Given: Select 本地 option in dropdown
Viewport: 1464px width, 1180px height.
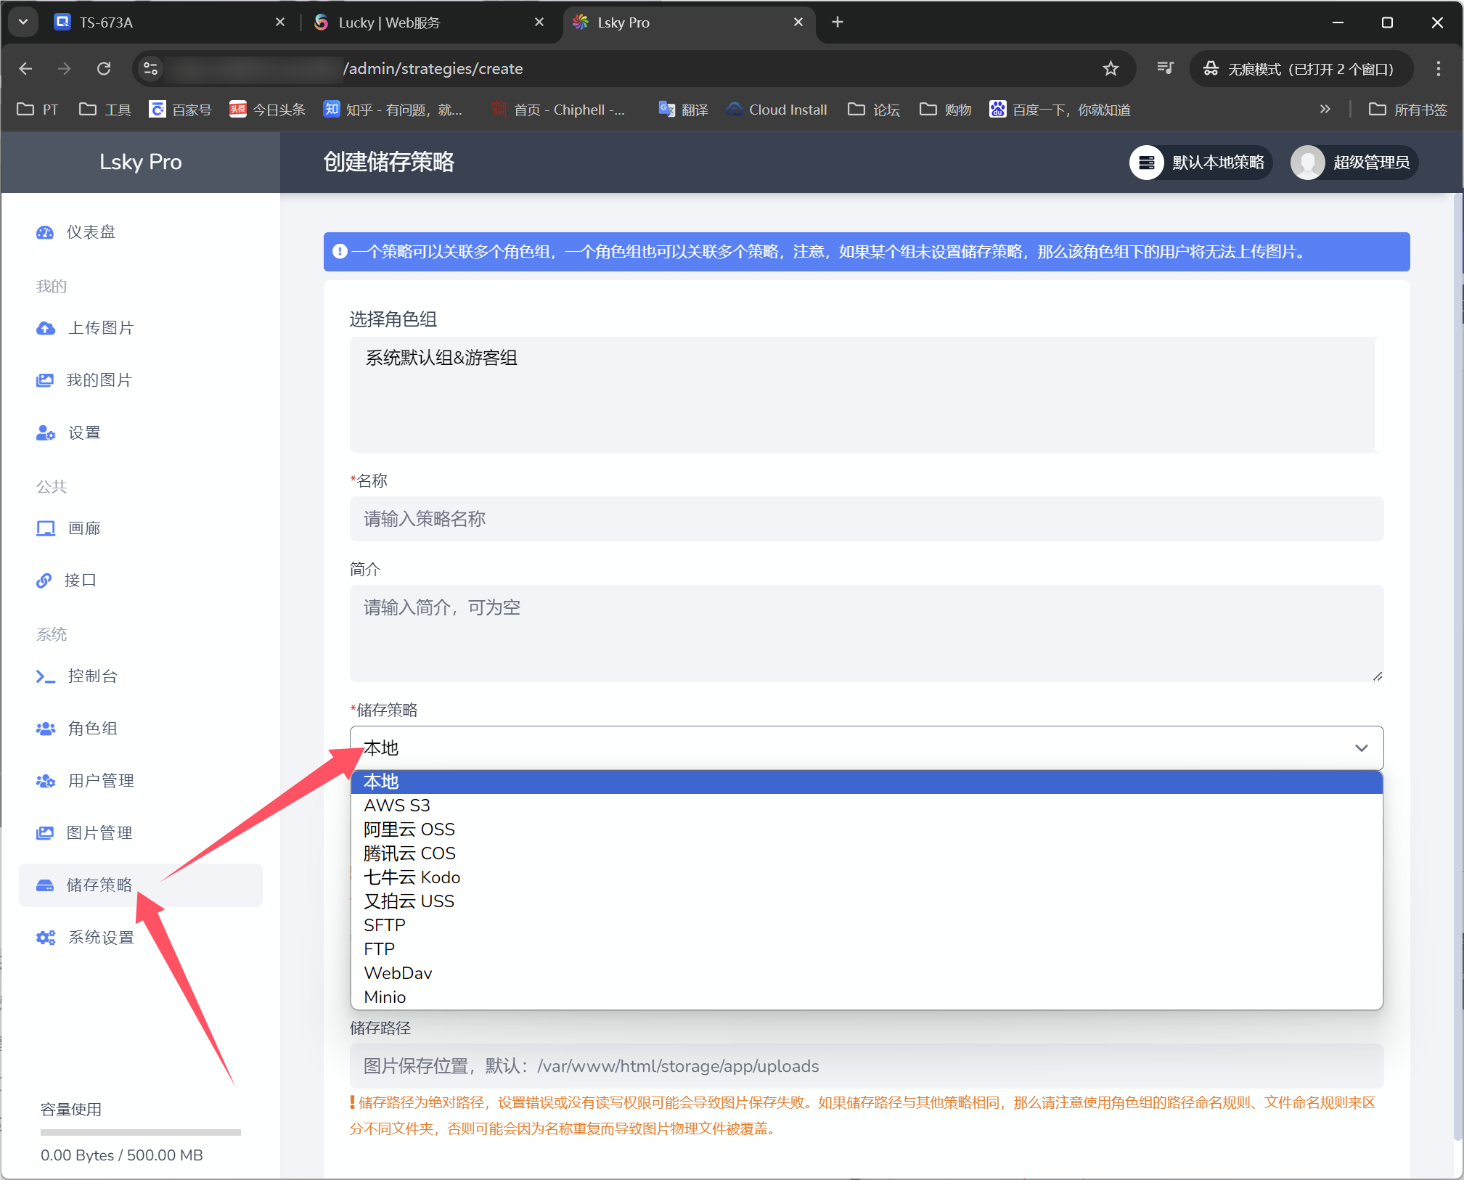Looking at the screenshot, I should [867, 782].
